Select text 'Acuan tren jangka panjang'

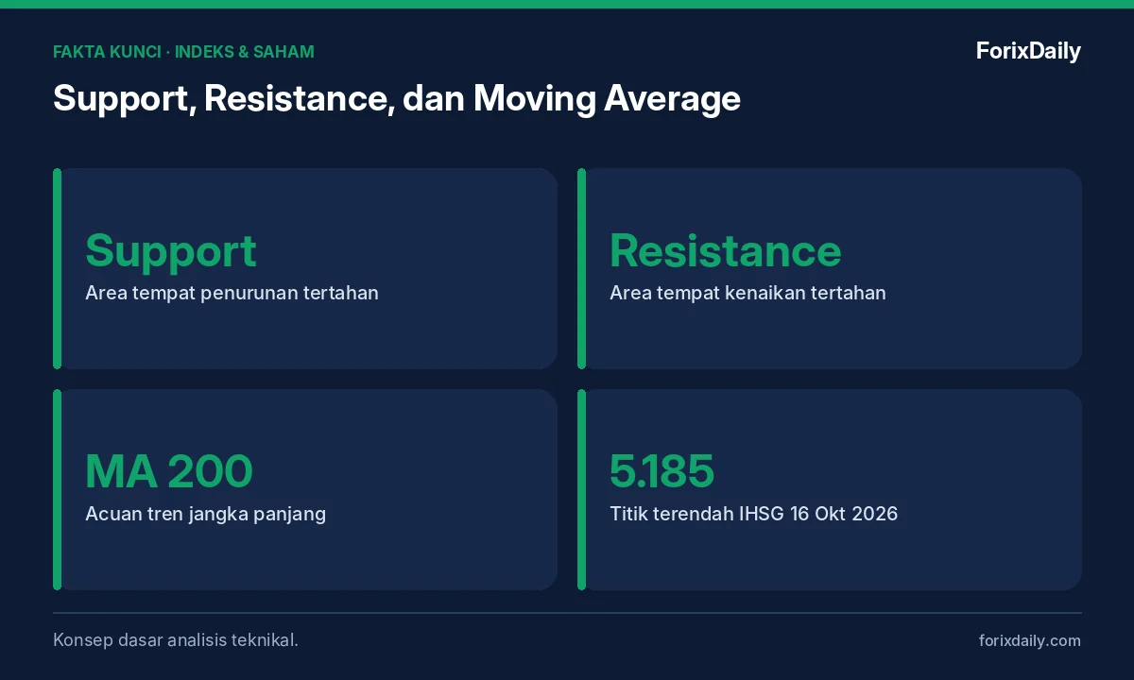205,515
